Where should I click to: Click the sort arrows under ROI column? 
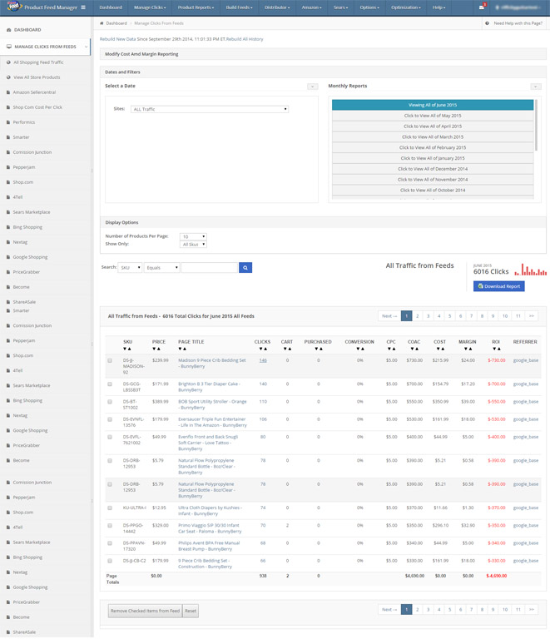497,349
